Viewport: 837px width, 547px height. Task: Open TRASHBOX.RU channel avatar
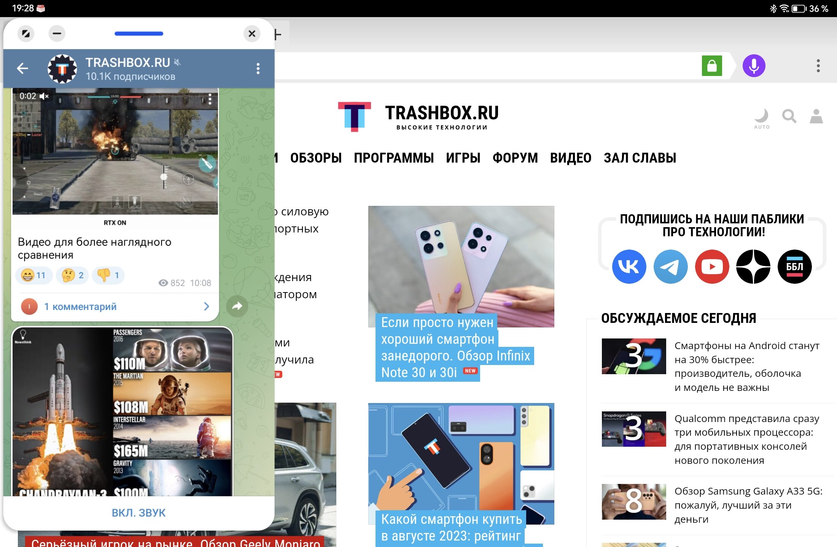tap(62, 69)
